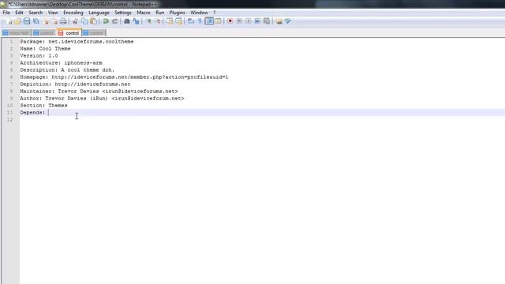The image size is (505, 284).
Task: Start recording a macro with the red dot
Action: point(230,21)
